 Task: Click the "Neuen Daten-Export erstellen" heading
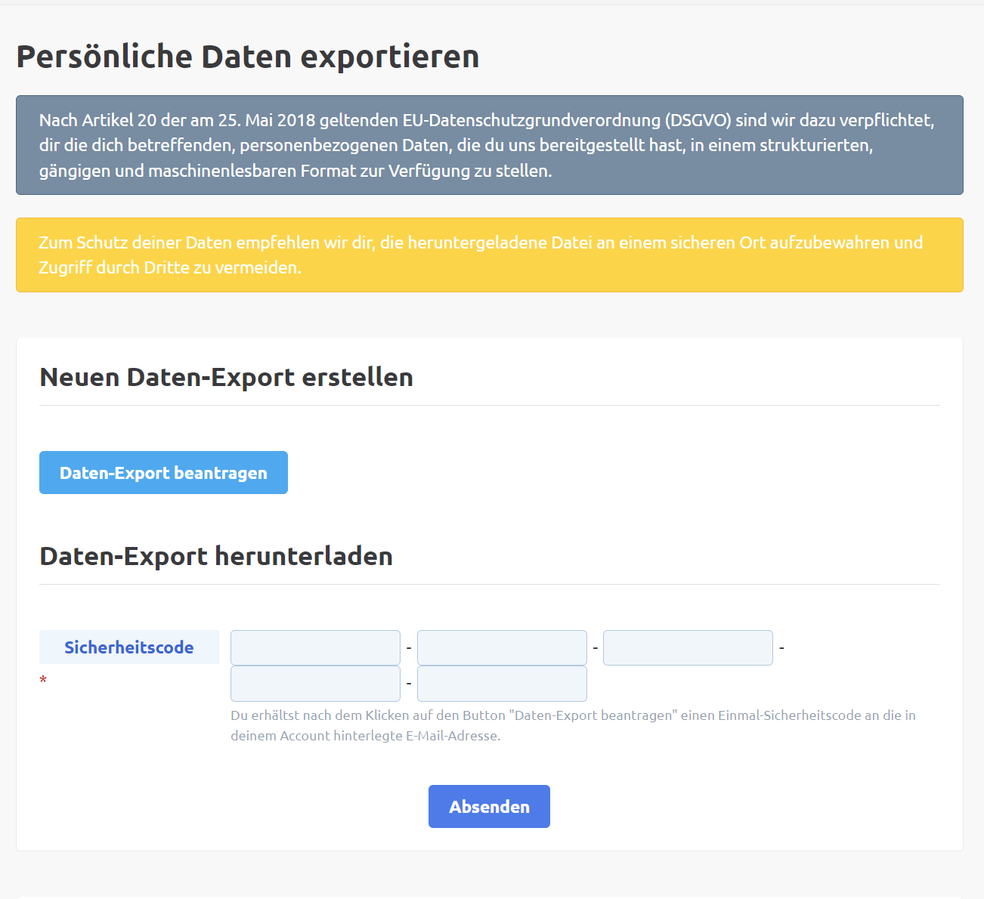pyautogui.click(x=226, y=377)
